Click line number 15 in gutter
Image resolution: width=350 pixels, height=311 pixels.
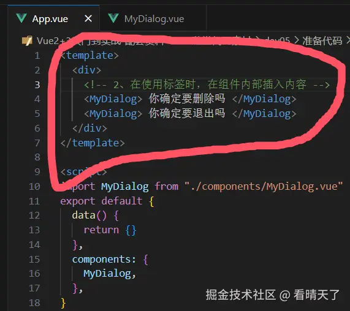click(34, 260)
